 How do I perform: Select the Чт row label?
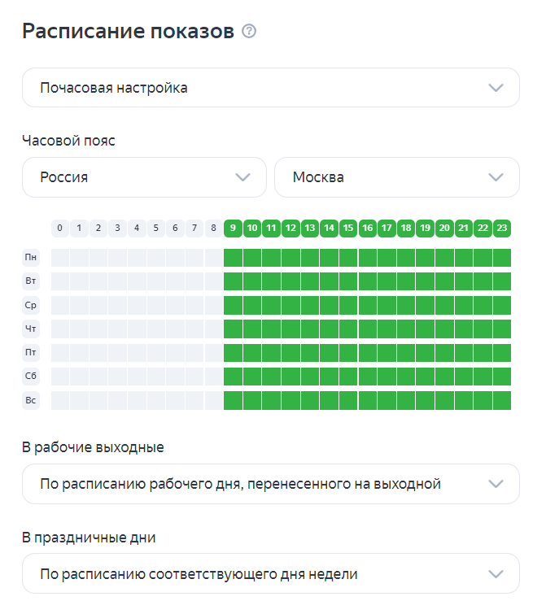pos(31,329)
